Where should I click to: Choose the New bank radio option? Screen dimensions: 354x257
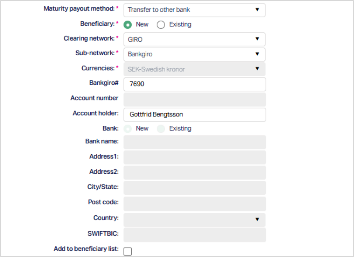pyautogui.click(x=127, y=128)
